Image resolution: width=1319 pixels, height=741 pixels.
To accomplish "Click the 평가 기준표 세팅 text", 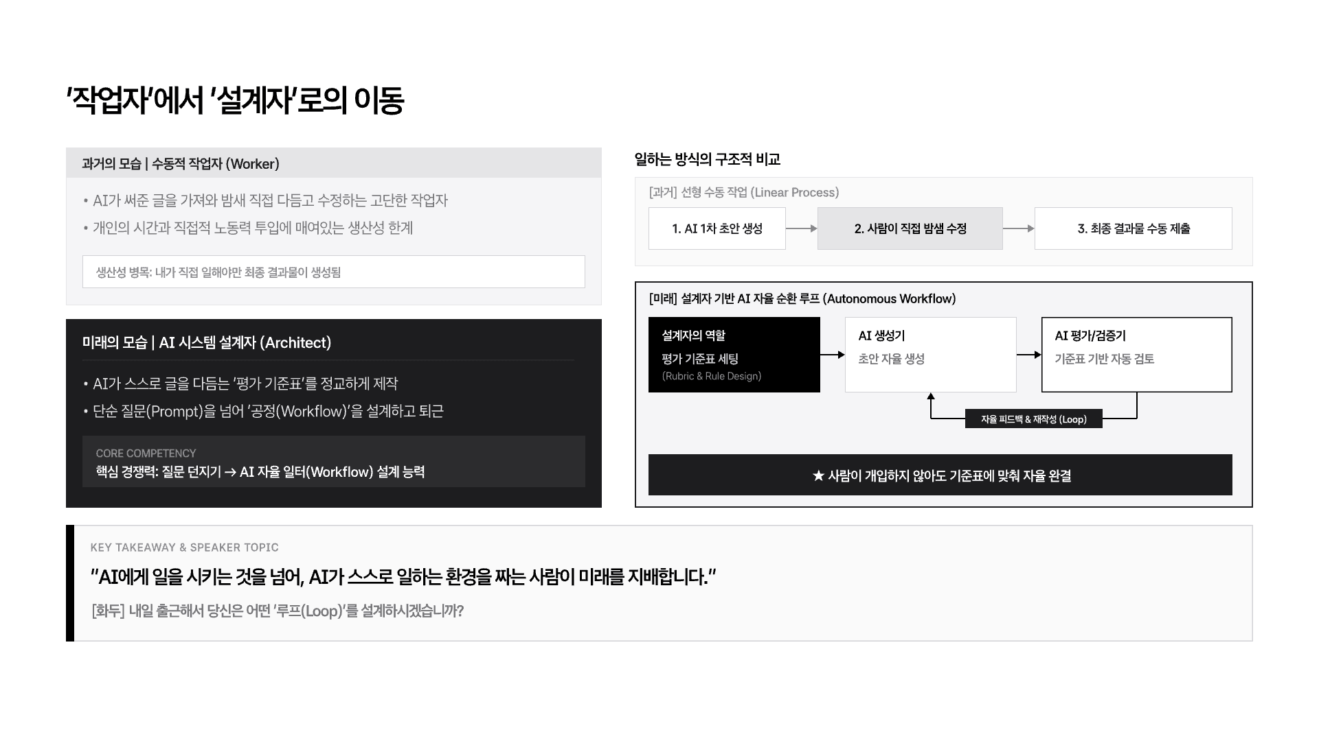I will [x=700, y=359].
